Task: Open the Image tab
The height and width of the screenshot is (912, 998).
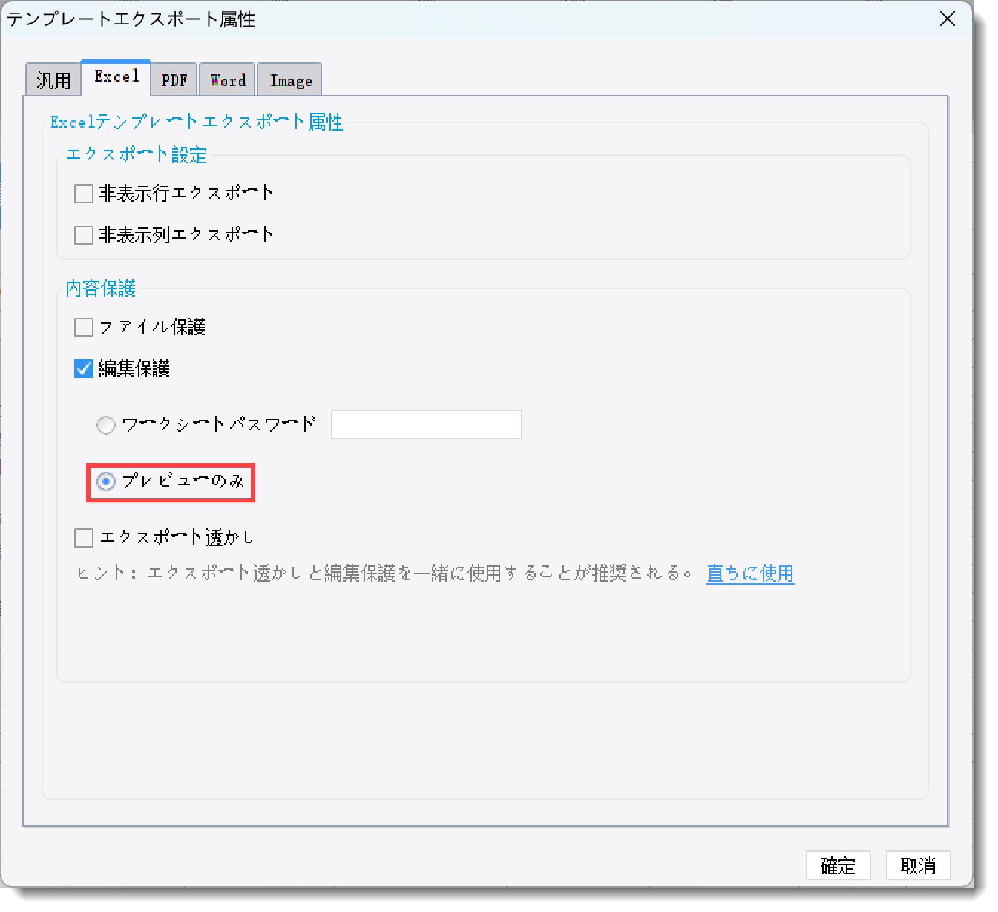Action: [x=290, y=79]
